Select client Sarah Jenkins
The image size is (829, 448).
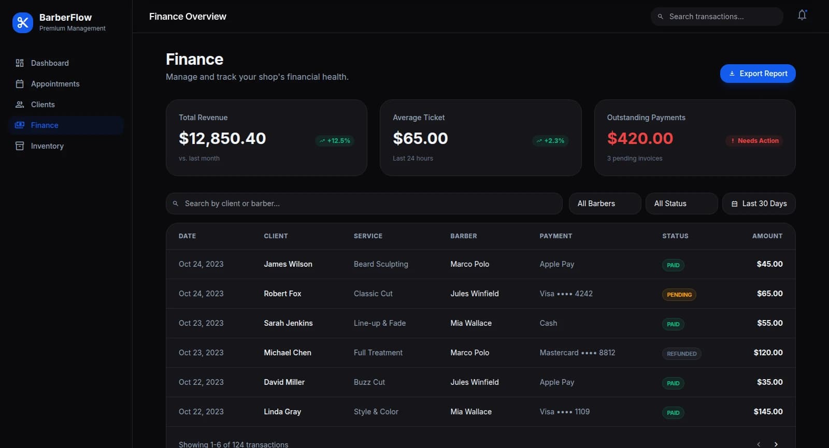pos(288,323)
